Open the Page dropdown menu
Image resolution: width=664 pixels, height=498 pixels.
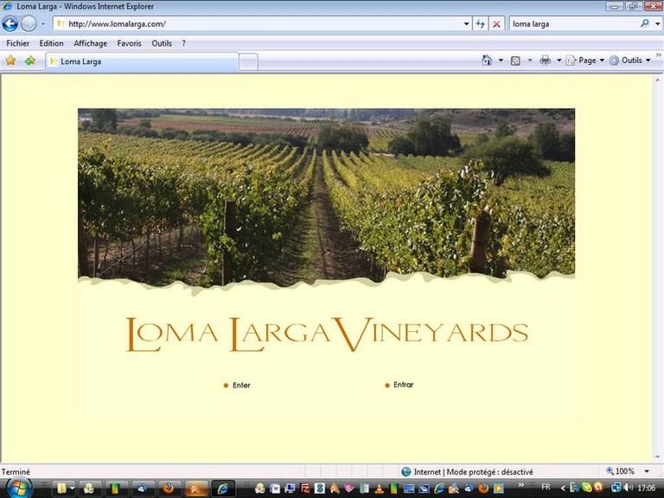point(591,61)
